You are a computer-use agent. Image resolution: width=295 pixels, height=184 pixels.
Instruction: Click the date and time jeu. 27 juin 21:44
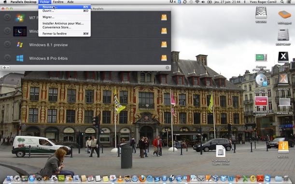pos(227,2)
